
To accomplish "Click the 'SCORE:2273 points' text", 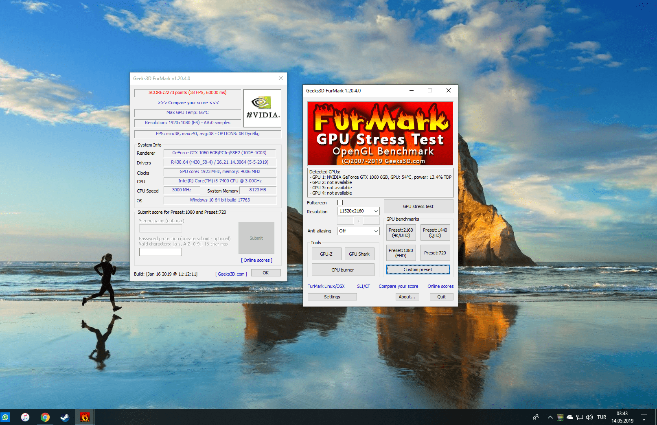I will [187, 92].
